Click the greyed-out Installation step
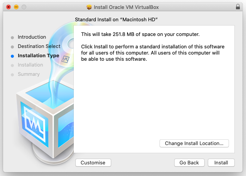 pyautogui.click(x=30, y=65)
